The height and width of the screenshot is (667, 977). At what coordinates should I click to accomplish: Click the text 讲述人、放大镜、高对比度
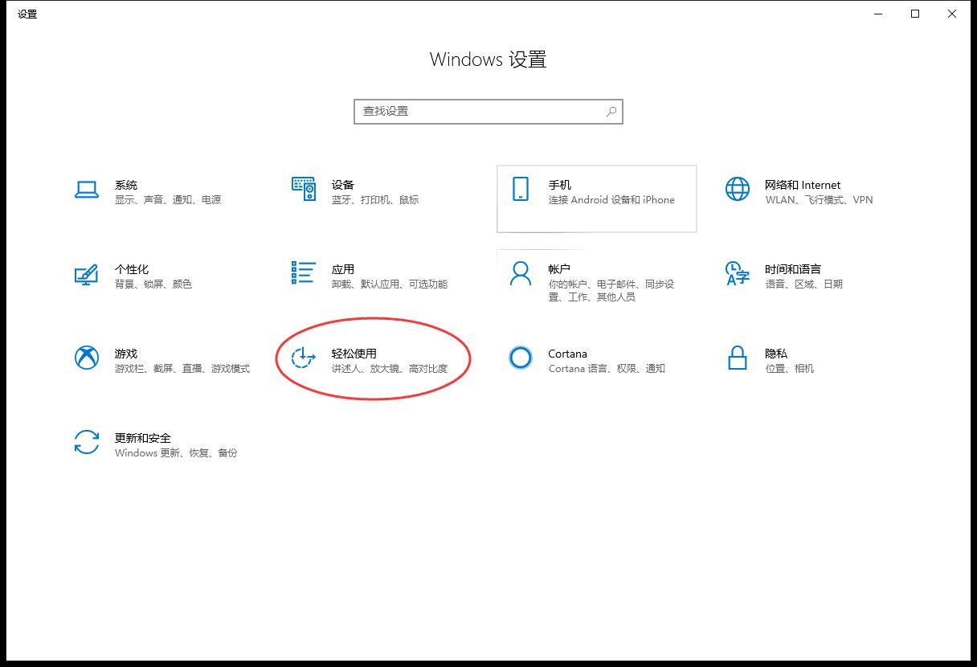[390, 369]
